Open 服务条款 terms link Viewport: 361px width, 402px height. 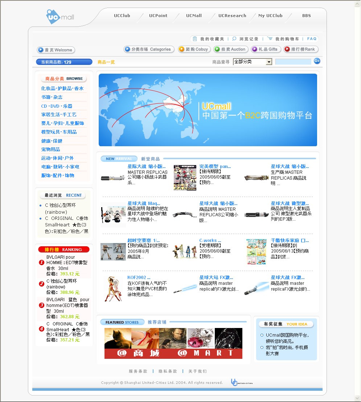(138, 371)
